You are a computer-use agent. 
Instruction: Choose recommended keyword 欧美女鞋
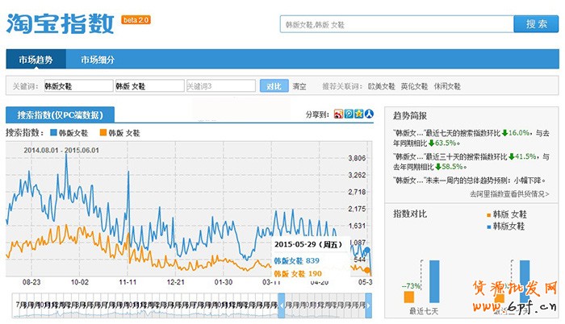point(381,85)
